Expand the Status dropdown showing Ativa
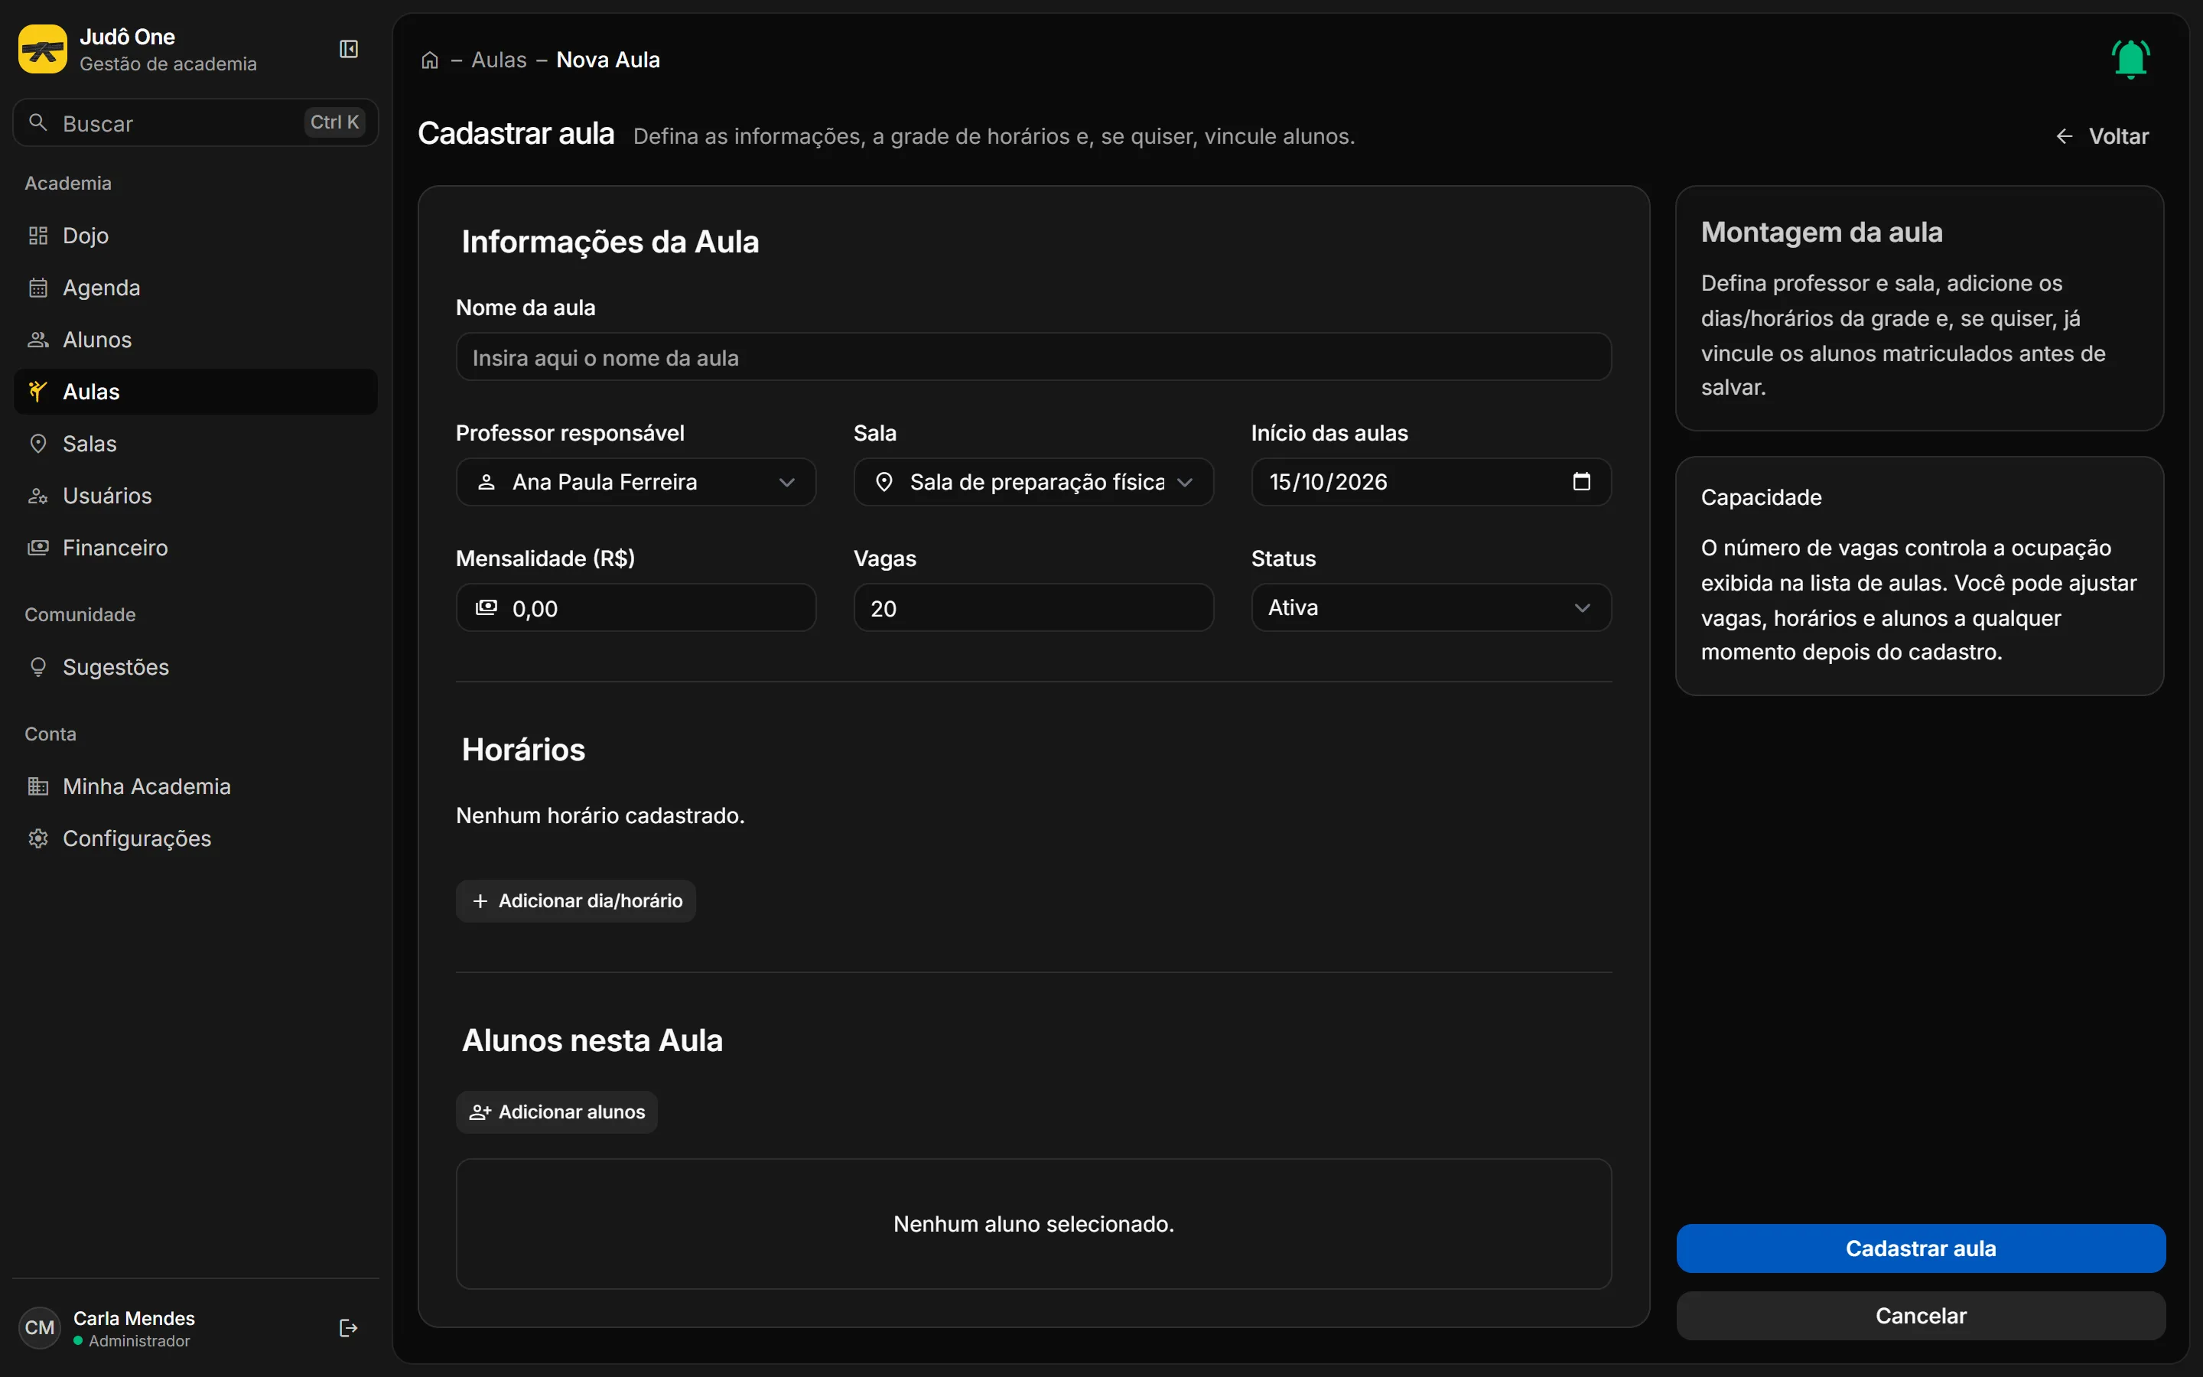The height and width of the screenshot is (1377, 2203). click(1431, 607)
